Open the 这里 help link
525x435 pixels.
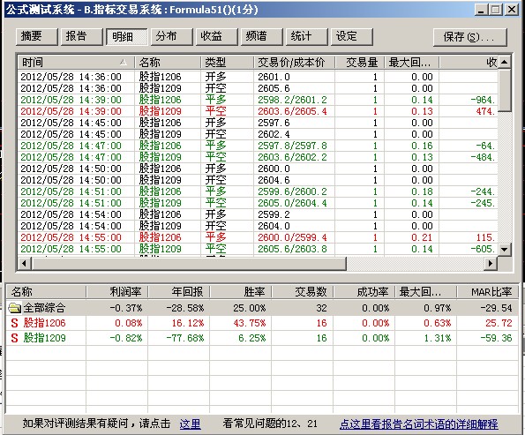tap(191, 424)
